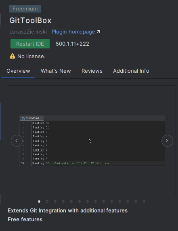This screenshot has height=231, width=178.
Task: Switch to the Reviews tab
Action: [x=92, y=71]
